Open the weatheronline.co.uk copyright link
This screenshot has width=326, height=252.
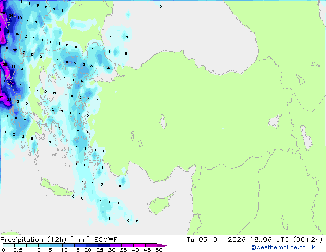coord(282,247)
